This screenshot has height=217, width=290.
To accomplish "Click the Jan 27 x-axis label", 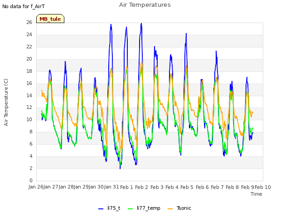I will (51, 187).
